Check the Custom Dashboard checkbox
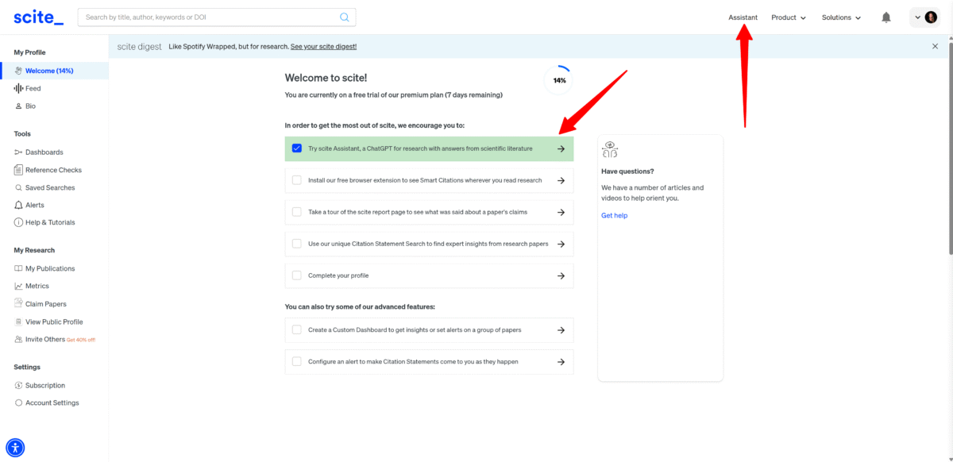This screenshot has width=953, height=462. pos(297,329)
